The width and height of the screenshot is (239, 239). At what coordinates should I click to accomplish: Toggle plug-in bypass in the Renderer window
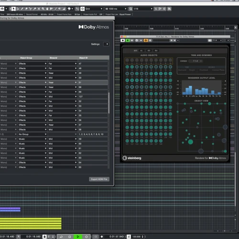coord(123,41)
